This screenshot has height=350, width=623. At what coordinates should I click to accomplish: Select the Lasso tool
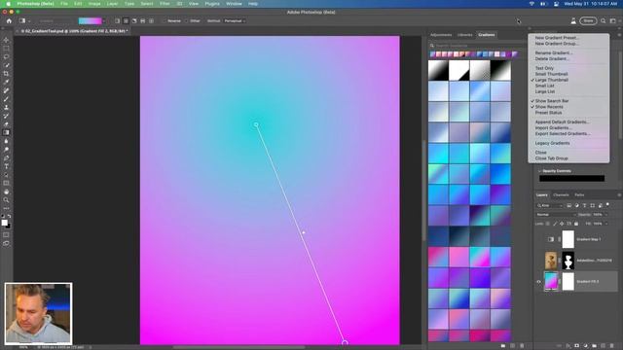[x=6, y=56]
